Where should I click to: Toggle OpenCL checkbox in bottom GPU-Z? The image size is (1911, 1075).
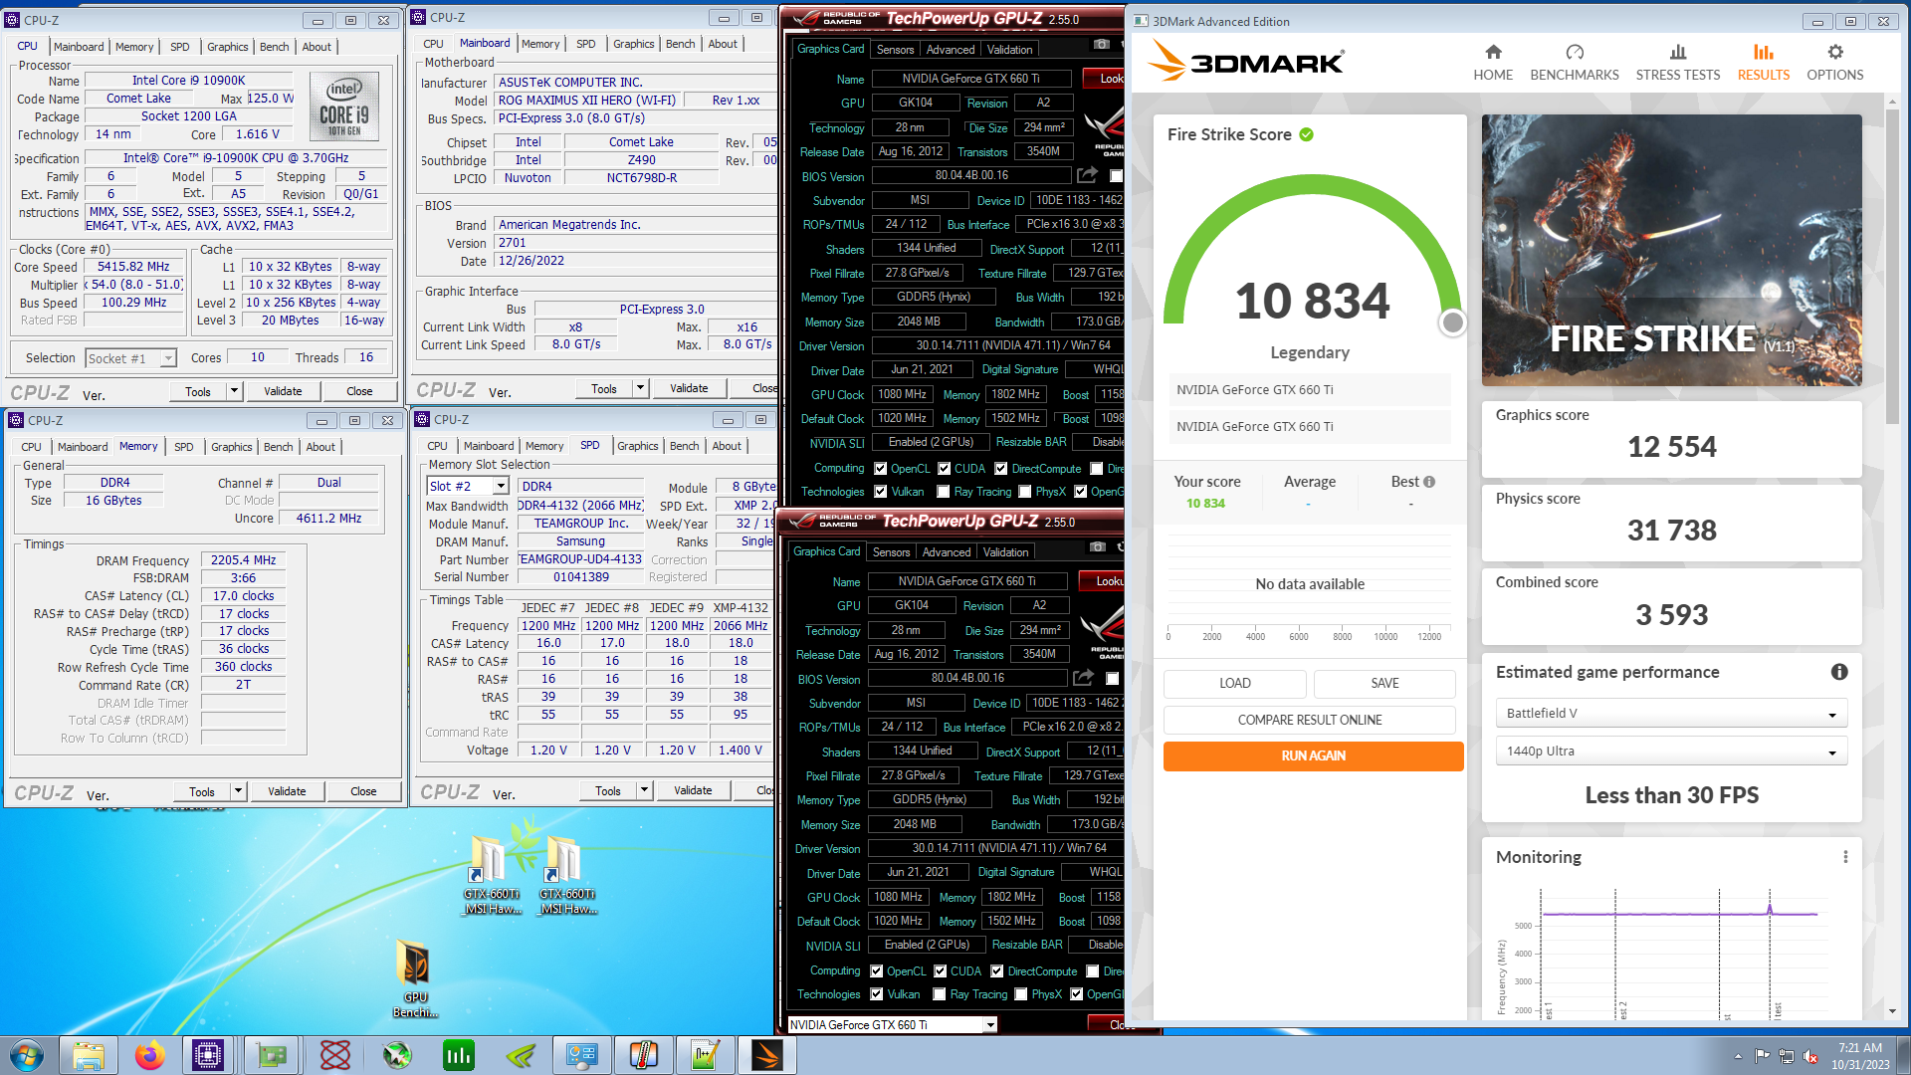pyautogui.click(x=876, y=971)
